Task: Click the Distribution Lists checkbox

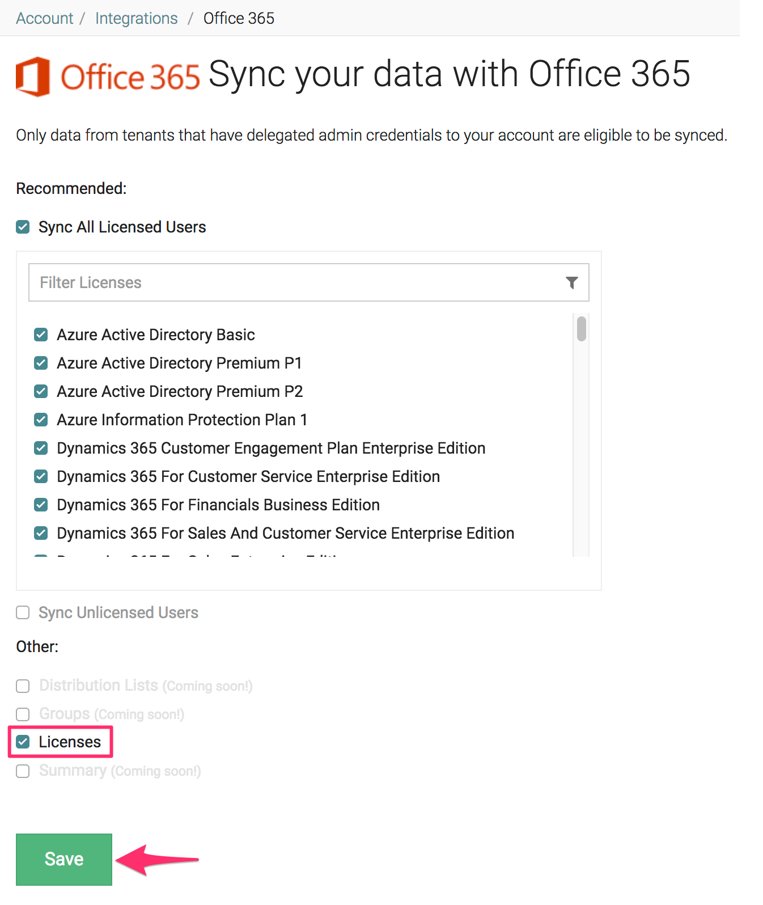Action: click(23, 686)
